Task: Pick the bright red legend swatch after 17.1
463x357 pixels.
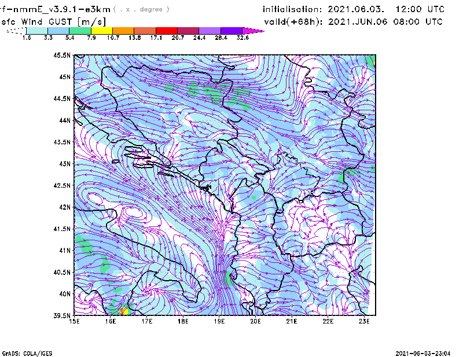Action: (167, 31)
